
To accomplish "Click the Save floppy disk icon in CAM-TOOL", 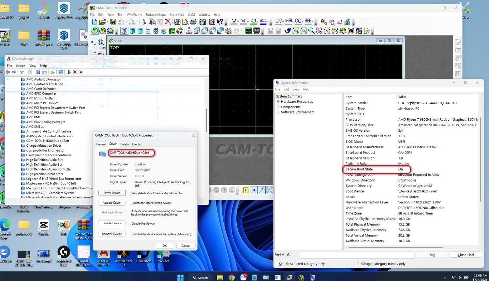I will tap(113, 22).
